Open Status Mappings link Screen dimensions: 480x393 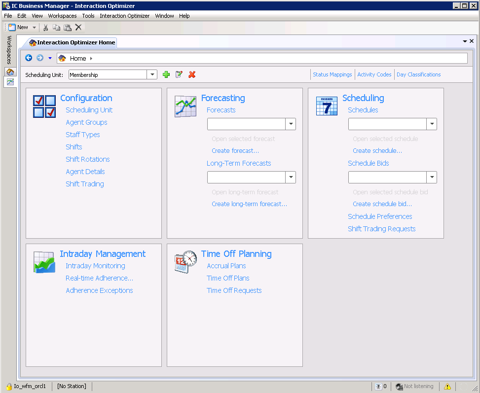point(332,74)
